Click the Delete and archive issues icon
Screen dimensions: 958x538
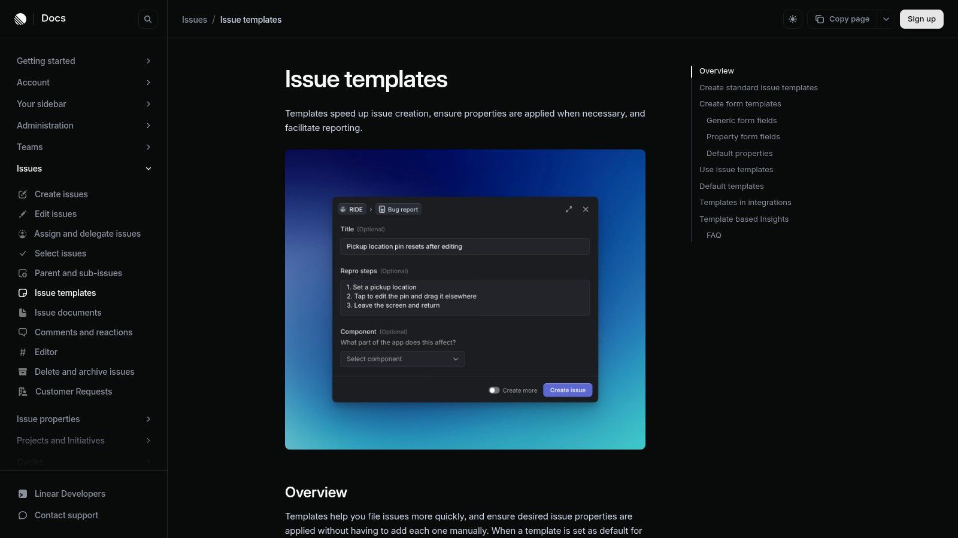point(23,372)
